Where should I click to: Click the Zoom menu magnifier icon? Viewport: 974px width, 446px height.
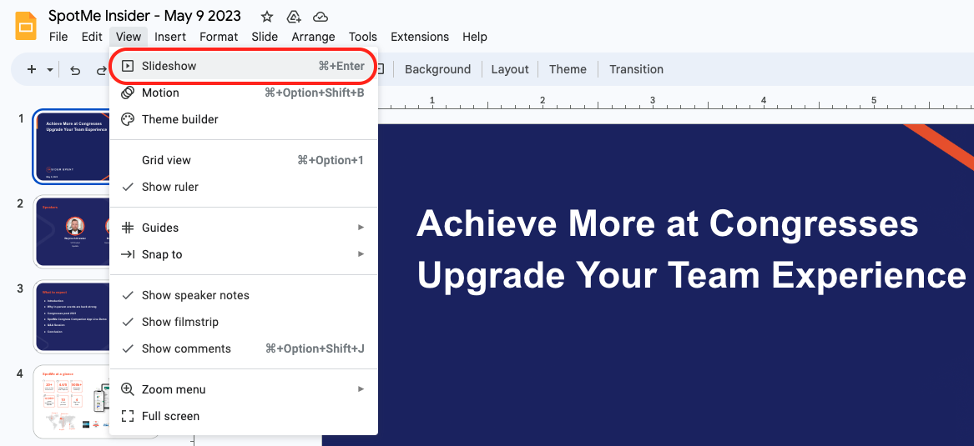click(x=128, y=389)
